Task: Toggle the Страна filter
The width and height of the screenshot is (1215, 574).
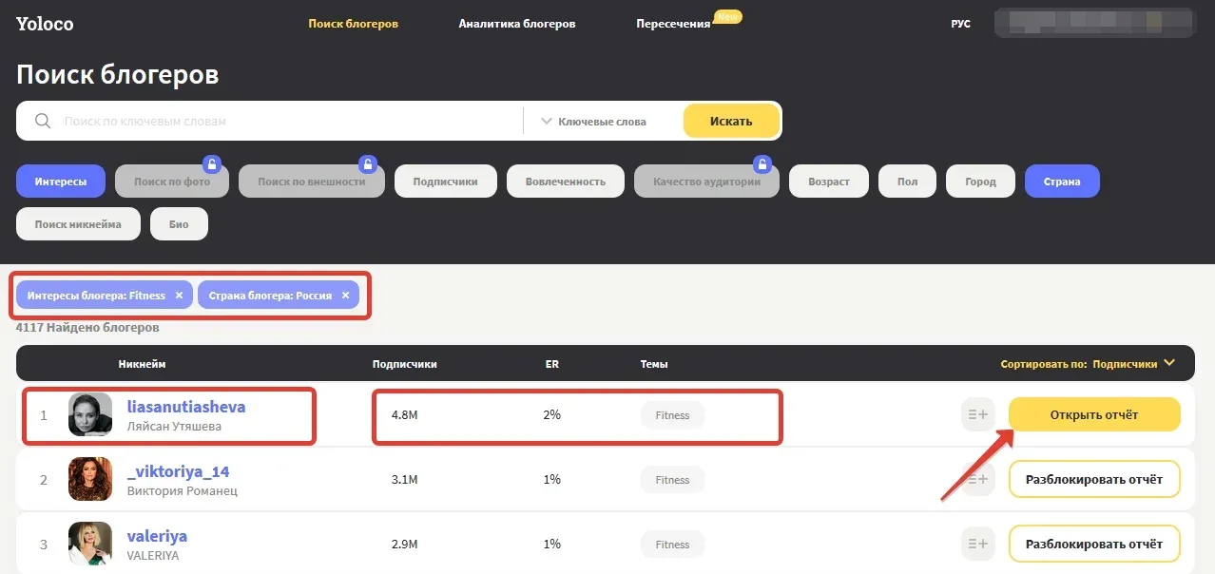Action: (x=1061, y=182)
